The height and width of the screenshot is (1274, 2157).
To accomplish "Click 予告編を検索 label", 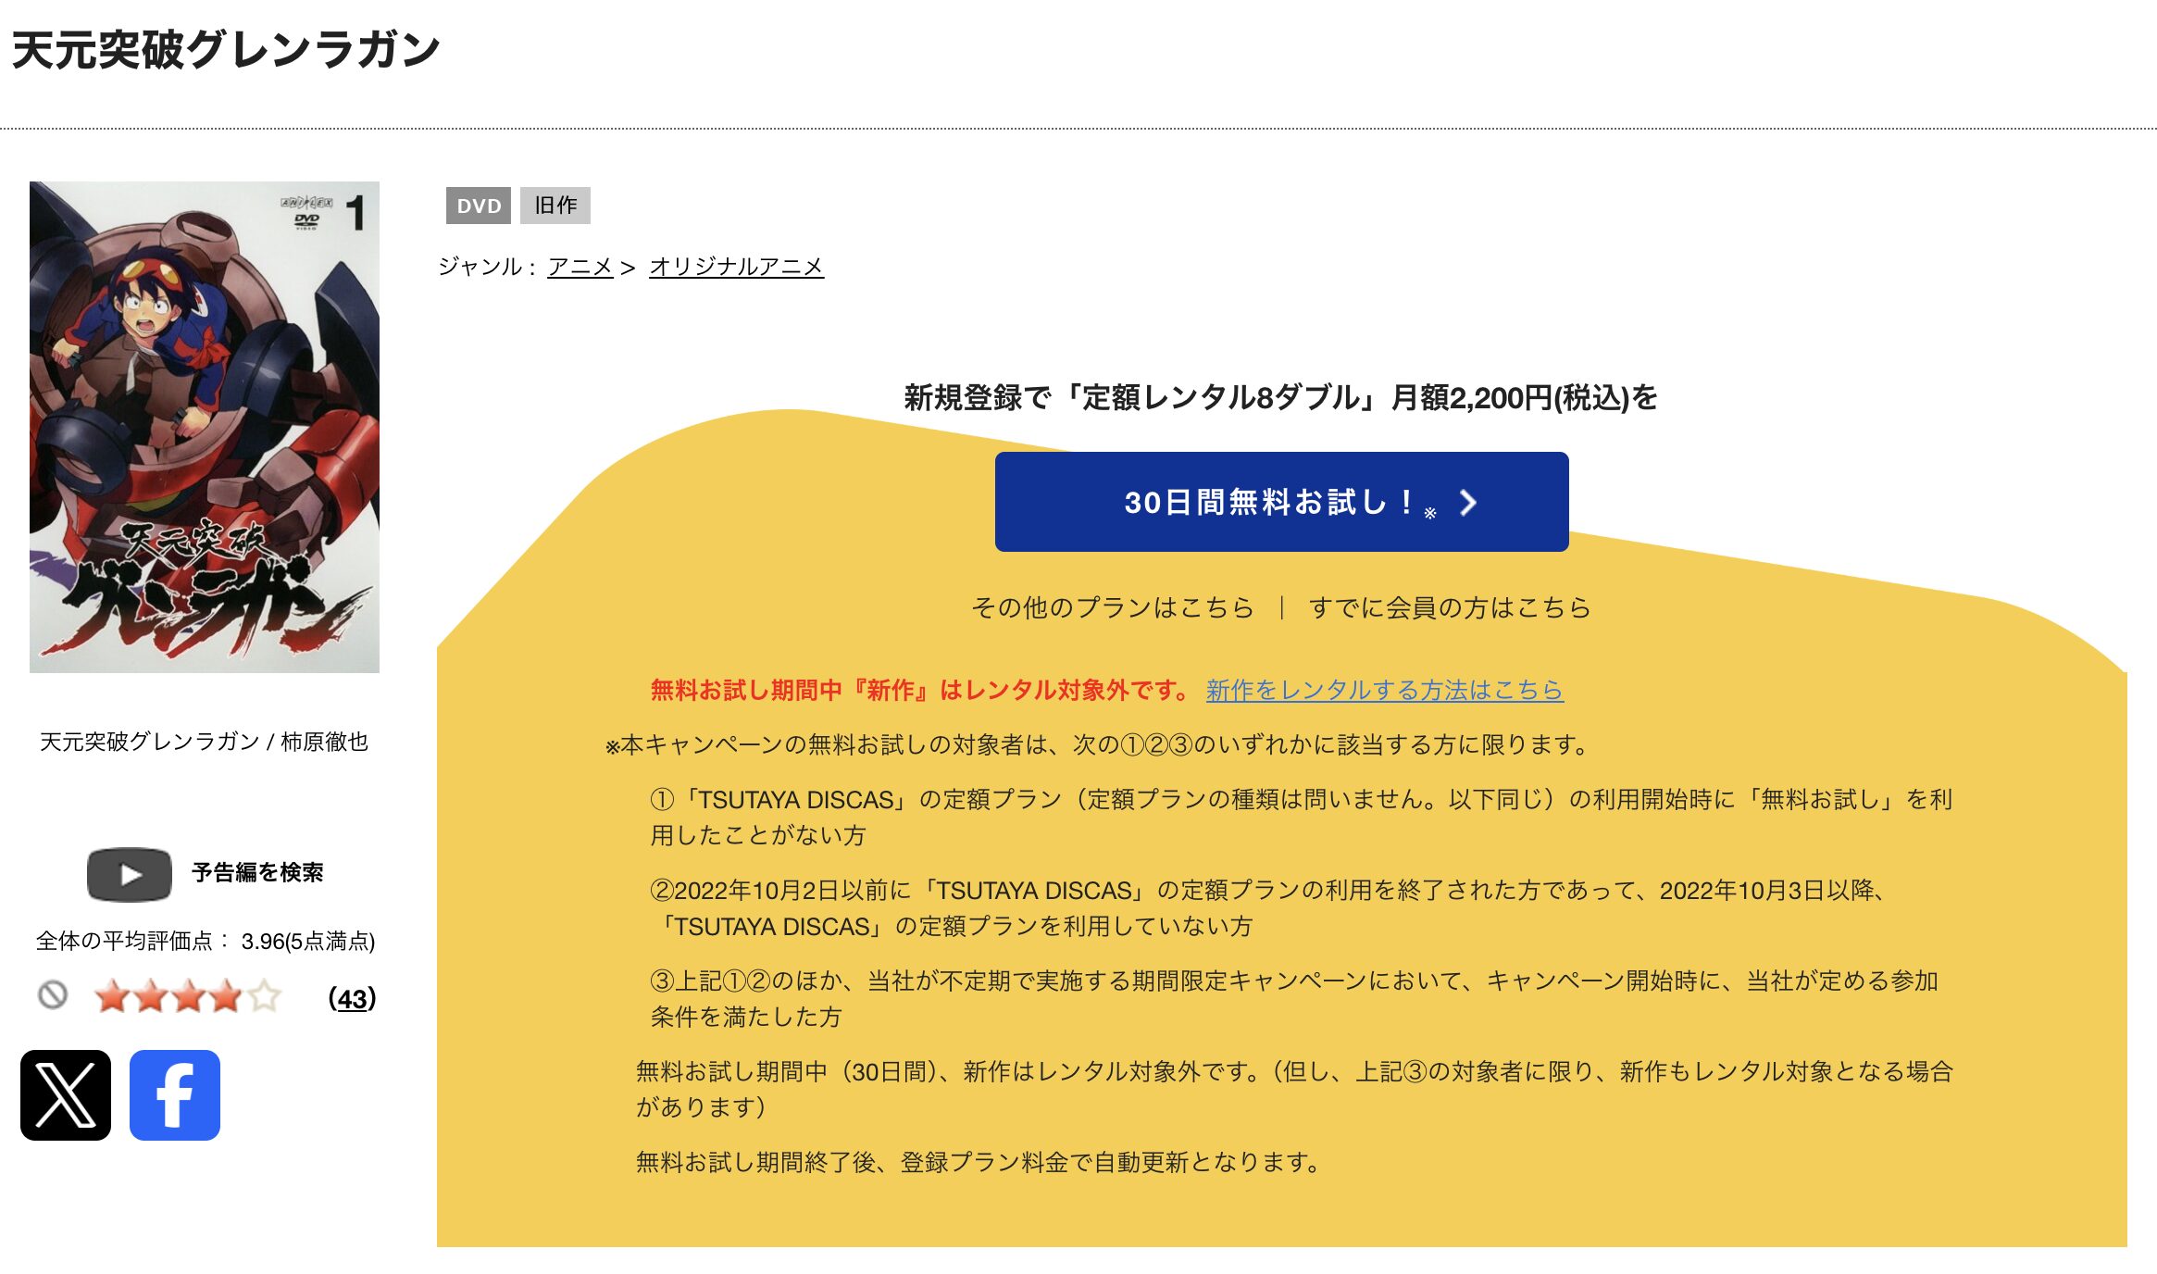I will 257,872.
